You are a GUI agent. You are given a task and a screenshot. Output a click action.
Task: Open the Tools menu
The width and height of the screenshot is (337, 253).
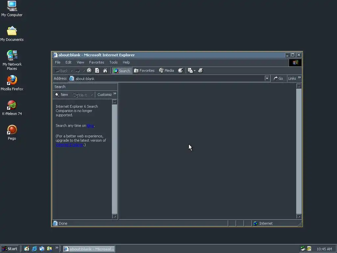113,62
